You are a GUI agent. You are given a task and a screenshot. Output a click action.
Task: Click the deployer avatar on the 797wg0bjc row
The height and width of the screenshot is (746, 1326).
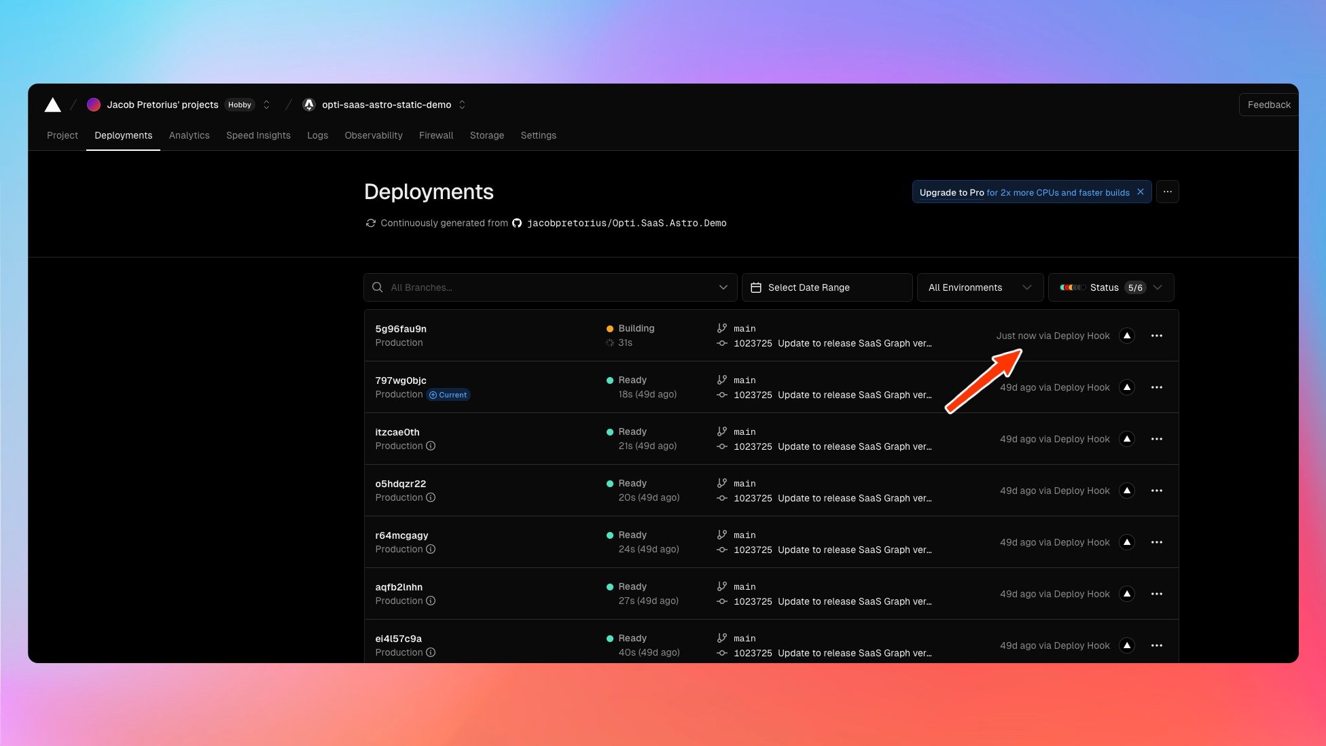coord(1126,387)
